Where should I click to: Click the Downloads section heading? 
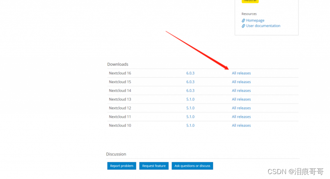coord(118,64)
